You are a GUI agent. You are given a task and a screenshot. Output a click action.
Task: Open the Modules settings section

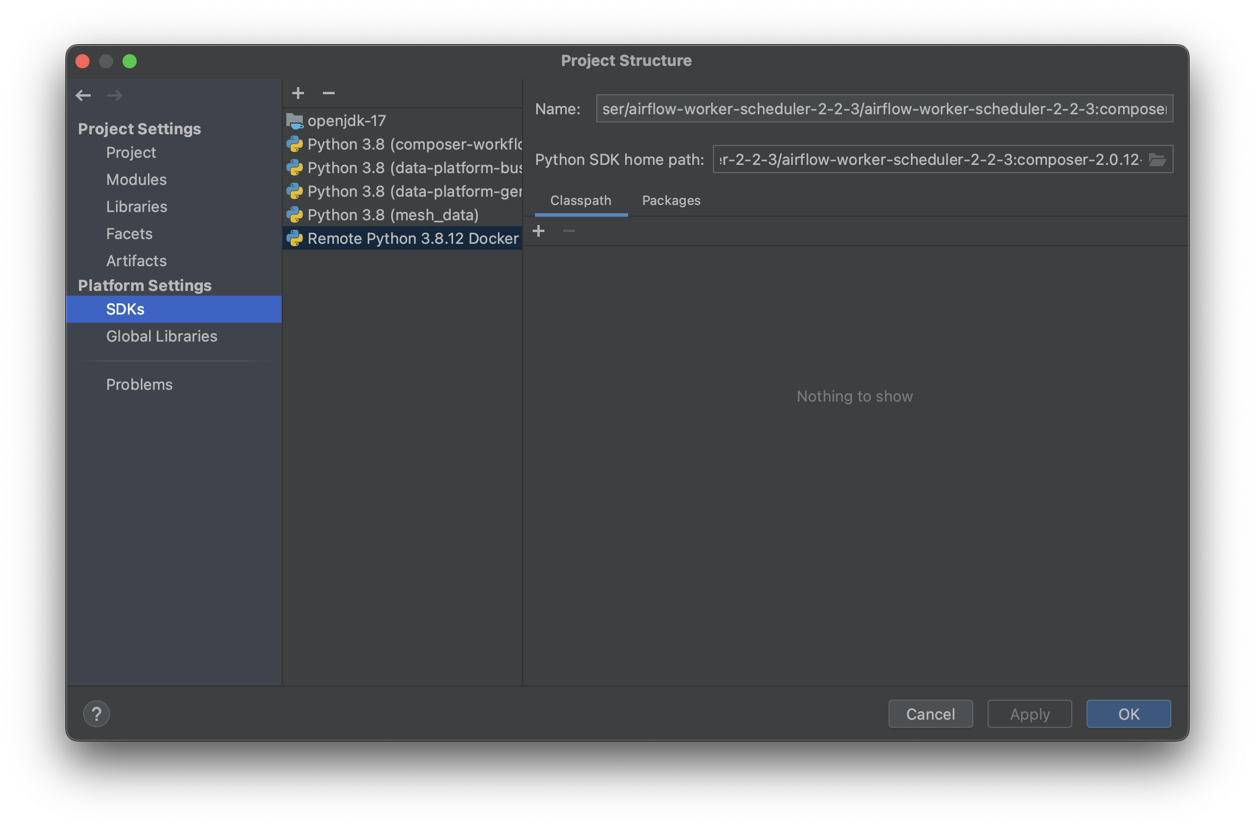(x=136, y=180)
